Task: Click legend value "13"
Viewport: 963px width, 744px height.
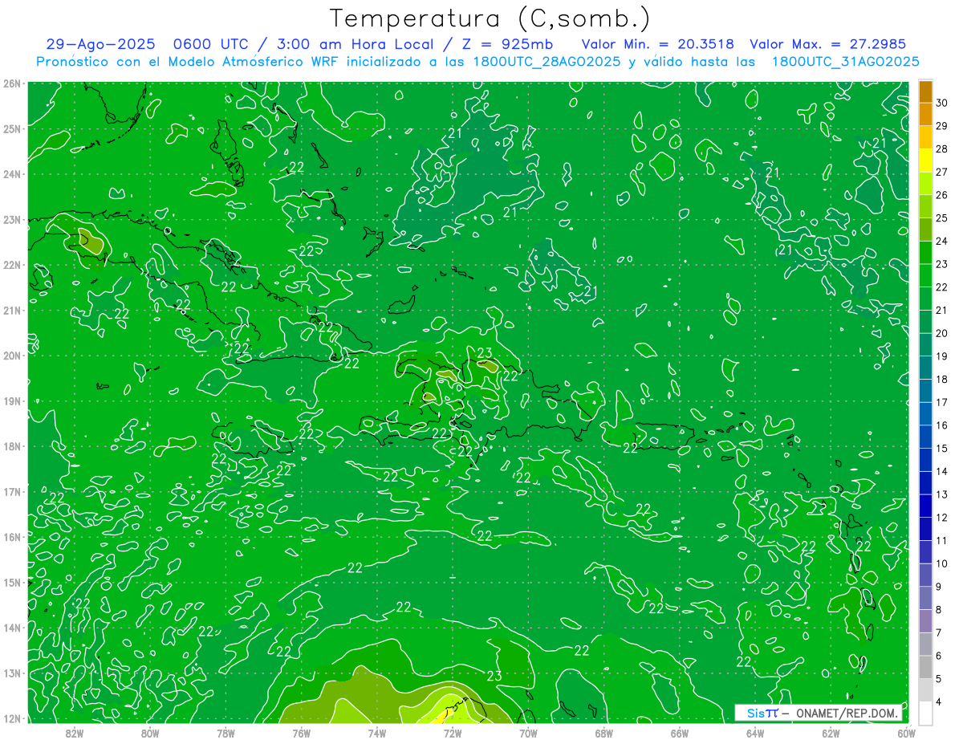Action: (x=942, y=494)
